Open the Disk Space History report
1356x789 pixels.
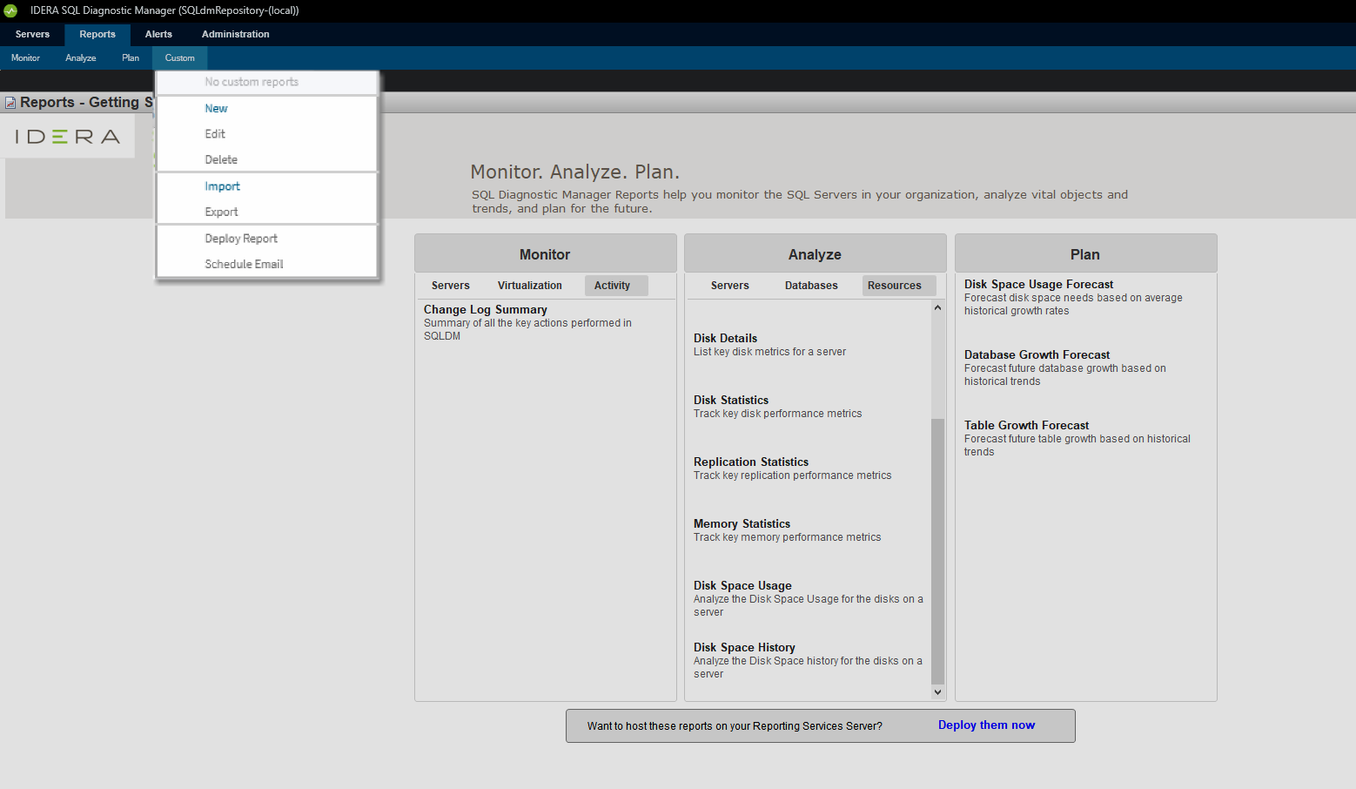pyautogui.click(x=744, y=647)
